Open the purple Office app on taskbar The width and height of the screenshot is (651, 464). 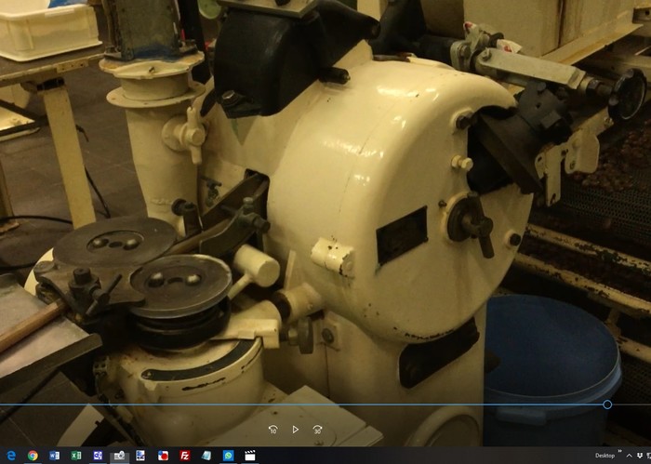click(x=98, y=456)
